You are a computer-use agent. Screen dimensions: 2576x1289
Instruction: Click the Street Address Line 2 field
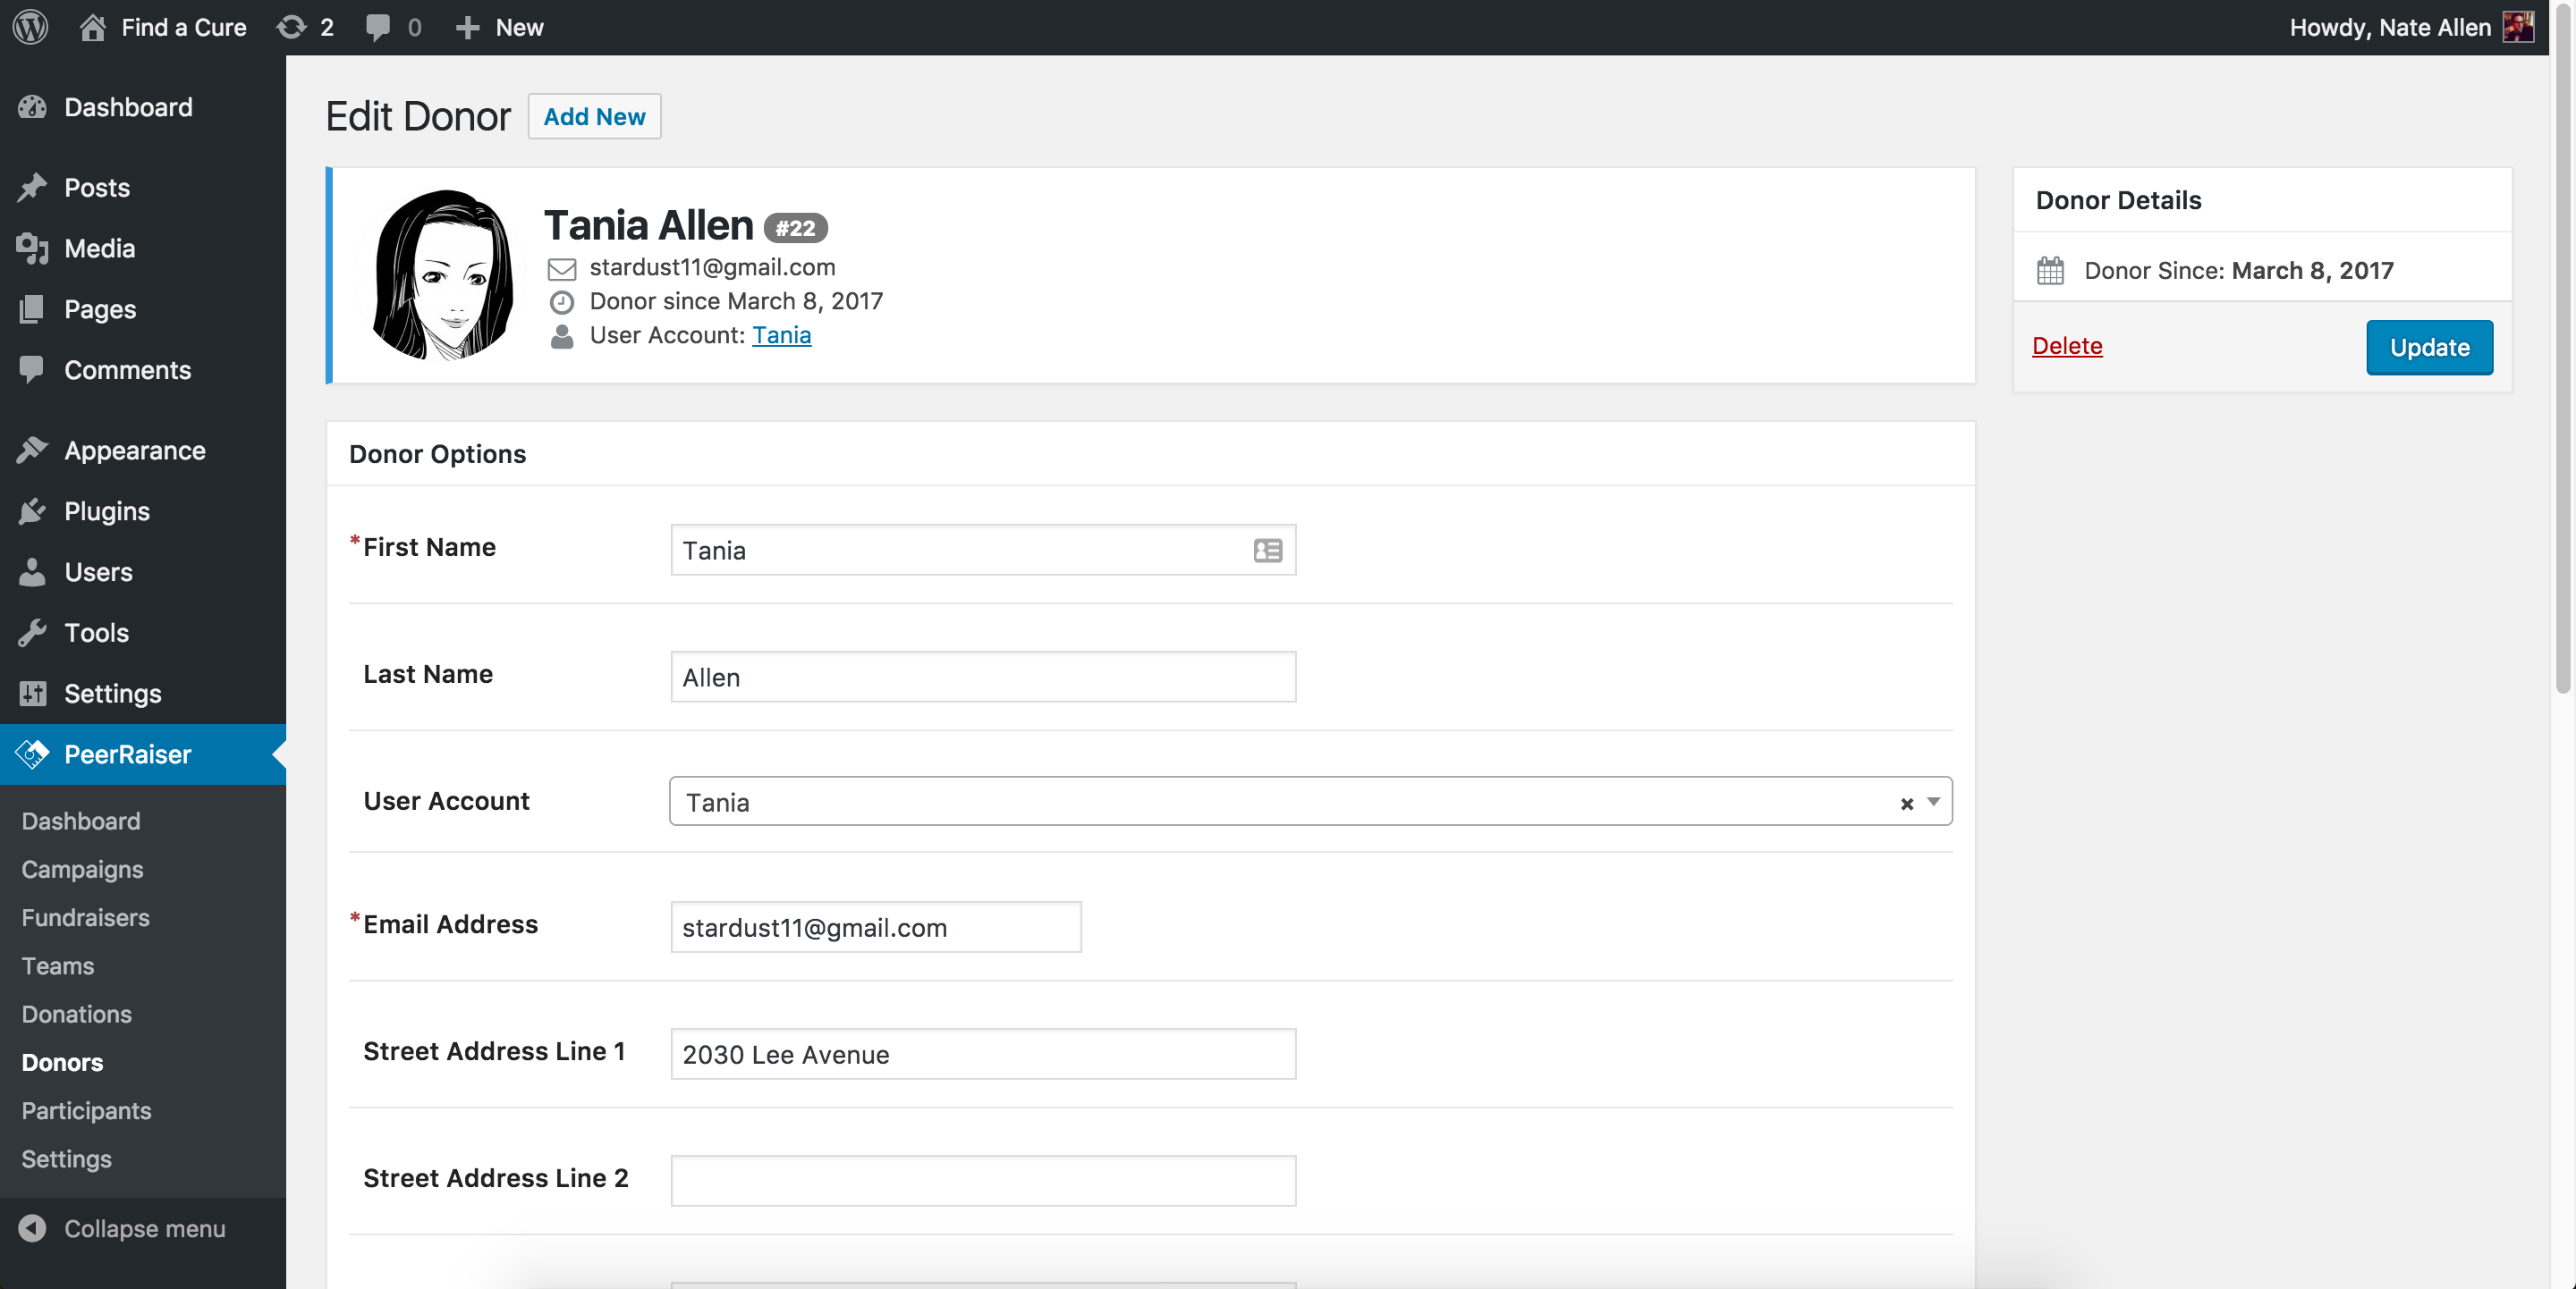click(x=983, y=1181)
